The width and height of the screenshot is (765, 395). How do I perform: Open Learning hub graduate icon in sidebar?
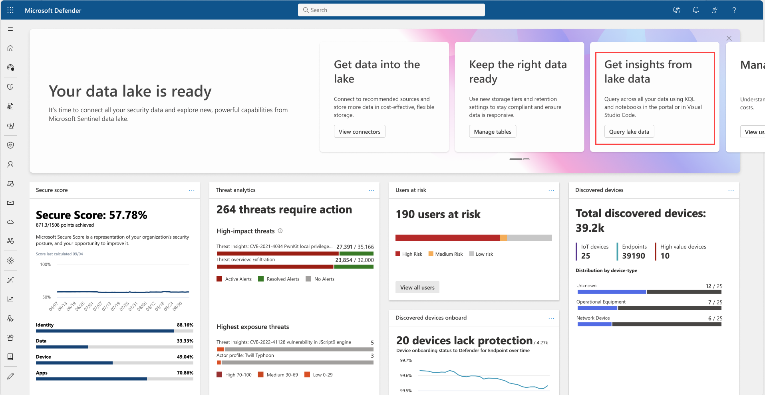pyautogui.click(x=10, y=318)
